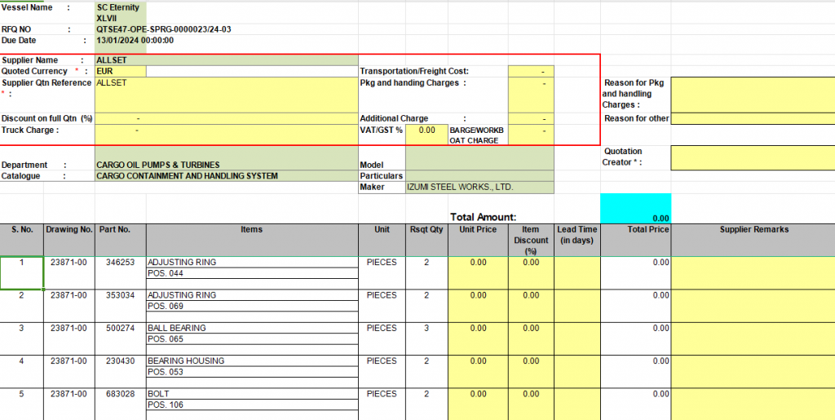Click the Reason for Pkg and handling Charges field
Image resolution: width=835 pixels, height=420 pixels.
(752, 94)
